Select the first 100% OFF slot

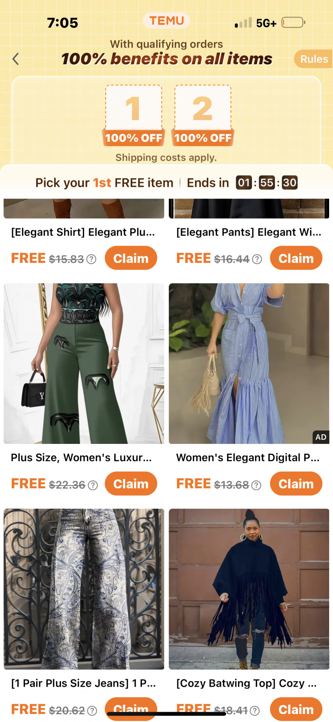134,115
